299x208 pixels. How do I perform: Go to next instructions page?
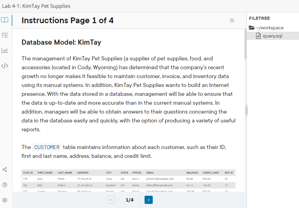click(x=149, y=200)
